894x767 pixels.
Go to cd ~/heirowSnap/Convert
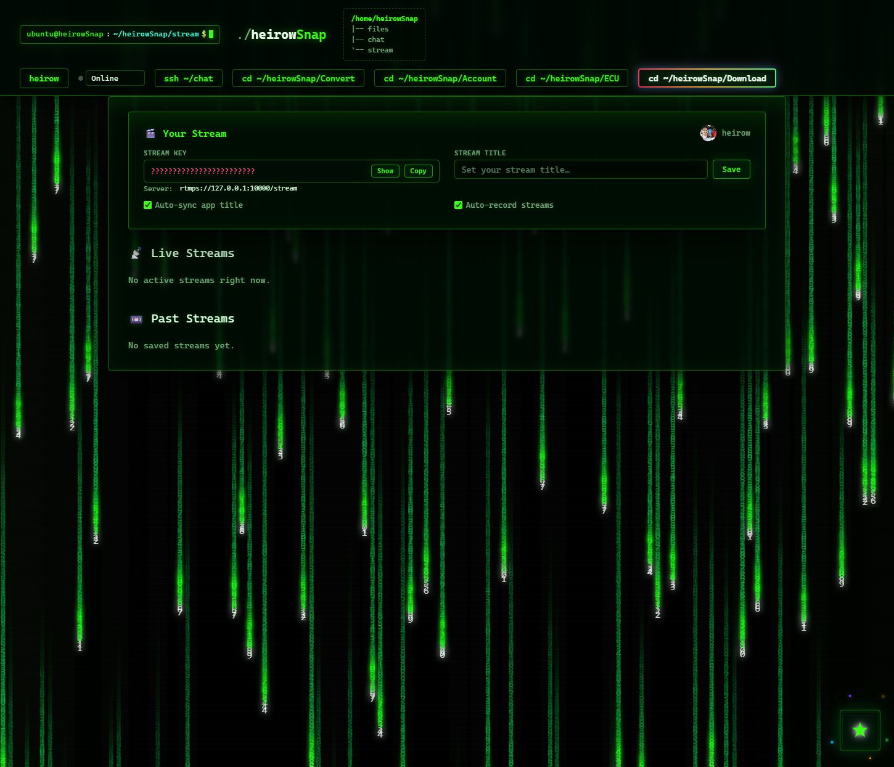[x=298, y=78]
